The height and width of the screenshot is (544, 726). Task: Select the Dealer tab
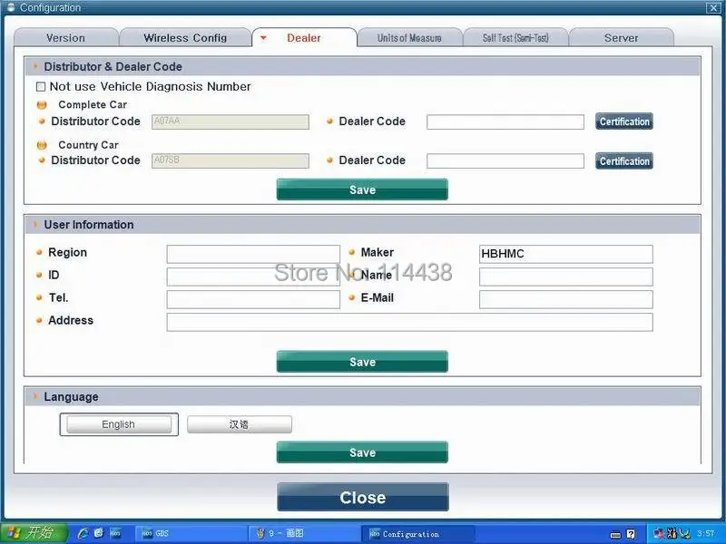click(x=304, y=38)
